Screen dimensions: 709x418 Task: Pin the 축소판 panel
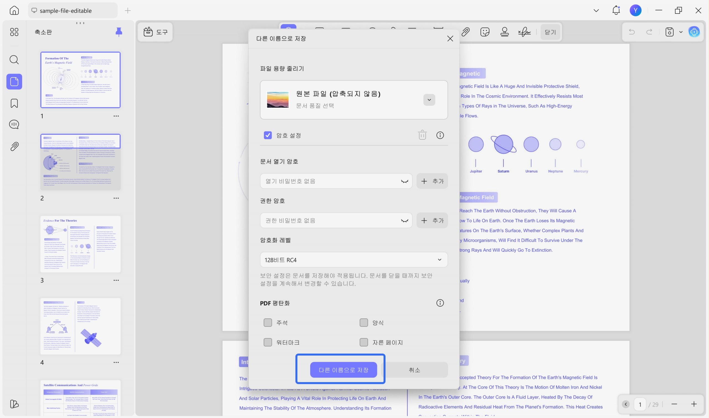pos(119,32)
